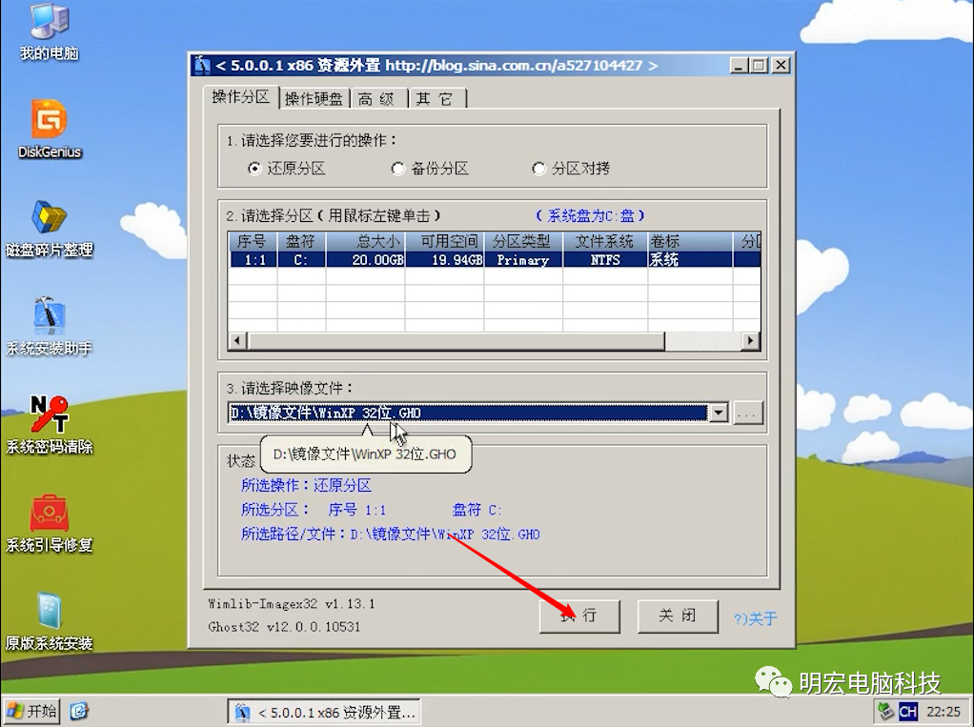Select the 备份分区 radio button
This screenshot has width=974, height=727.
click(398, 169)
